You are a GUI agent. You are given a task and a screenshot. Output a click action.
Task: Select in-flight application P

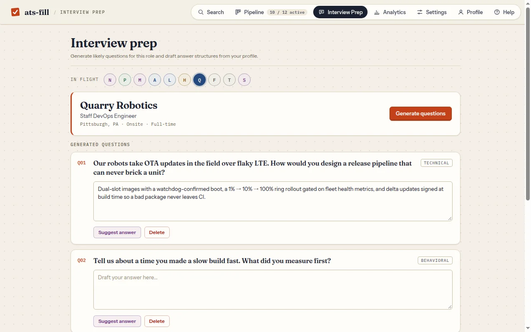(125, 80)
